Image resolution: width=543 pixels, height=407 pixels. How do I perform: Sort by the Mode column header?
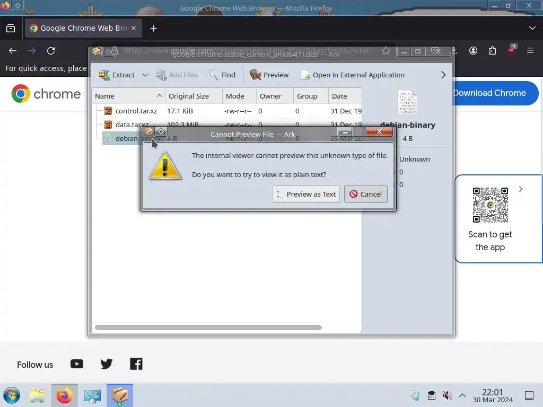tap(239, 96)
